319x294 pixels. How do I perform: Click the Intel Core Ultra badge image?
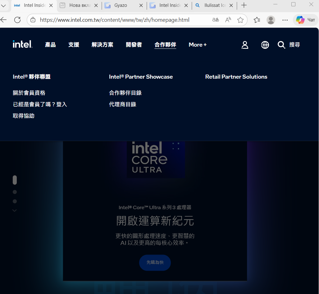tap(156, 159)
